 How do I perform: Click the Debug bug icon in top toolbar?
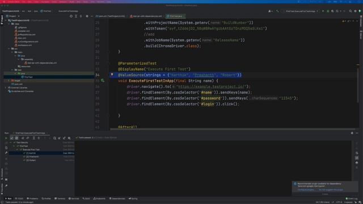(x=328, y=11)
